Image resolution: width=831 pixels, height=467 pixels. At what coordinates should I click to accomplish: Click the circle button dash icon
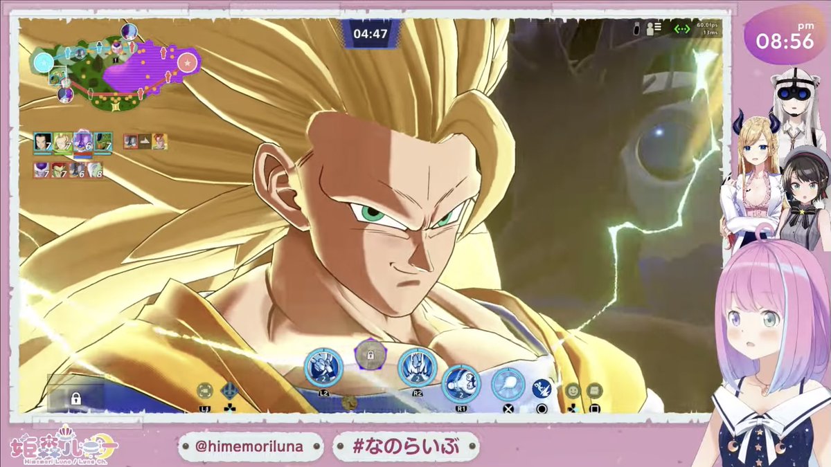click(542, 388)
